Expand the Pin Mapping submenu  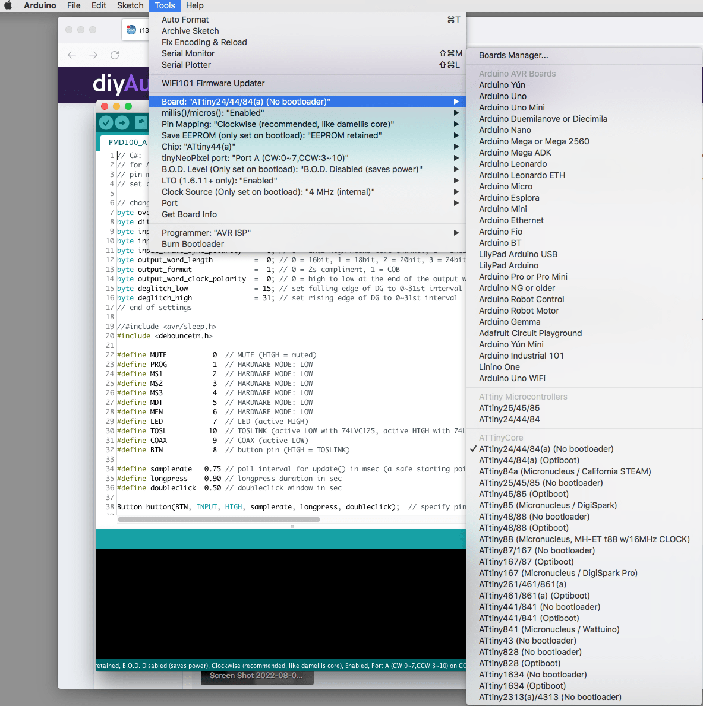[308, 124]
